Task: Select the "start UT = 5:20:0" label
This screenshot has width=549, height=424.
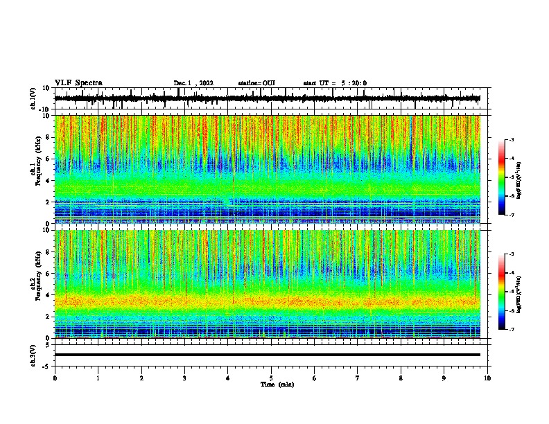Action: click(335, 83)
